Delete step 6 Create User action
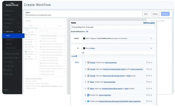The height and width of the screenshot is (107, 175). click(151, 95)
